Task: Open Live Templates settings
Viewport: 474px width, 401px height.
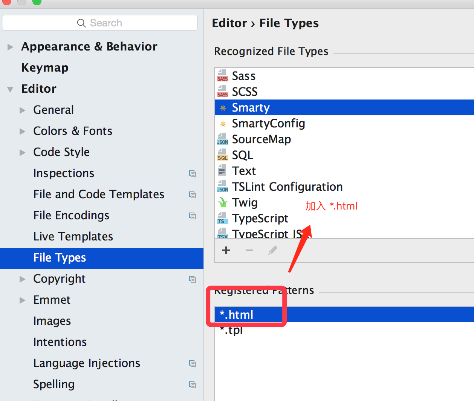Action: tap(73, 237)
